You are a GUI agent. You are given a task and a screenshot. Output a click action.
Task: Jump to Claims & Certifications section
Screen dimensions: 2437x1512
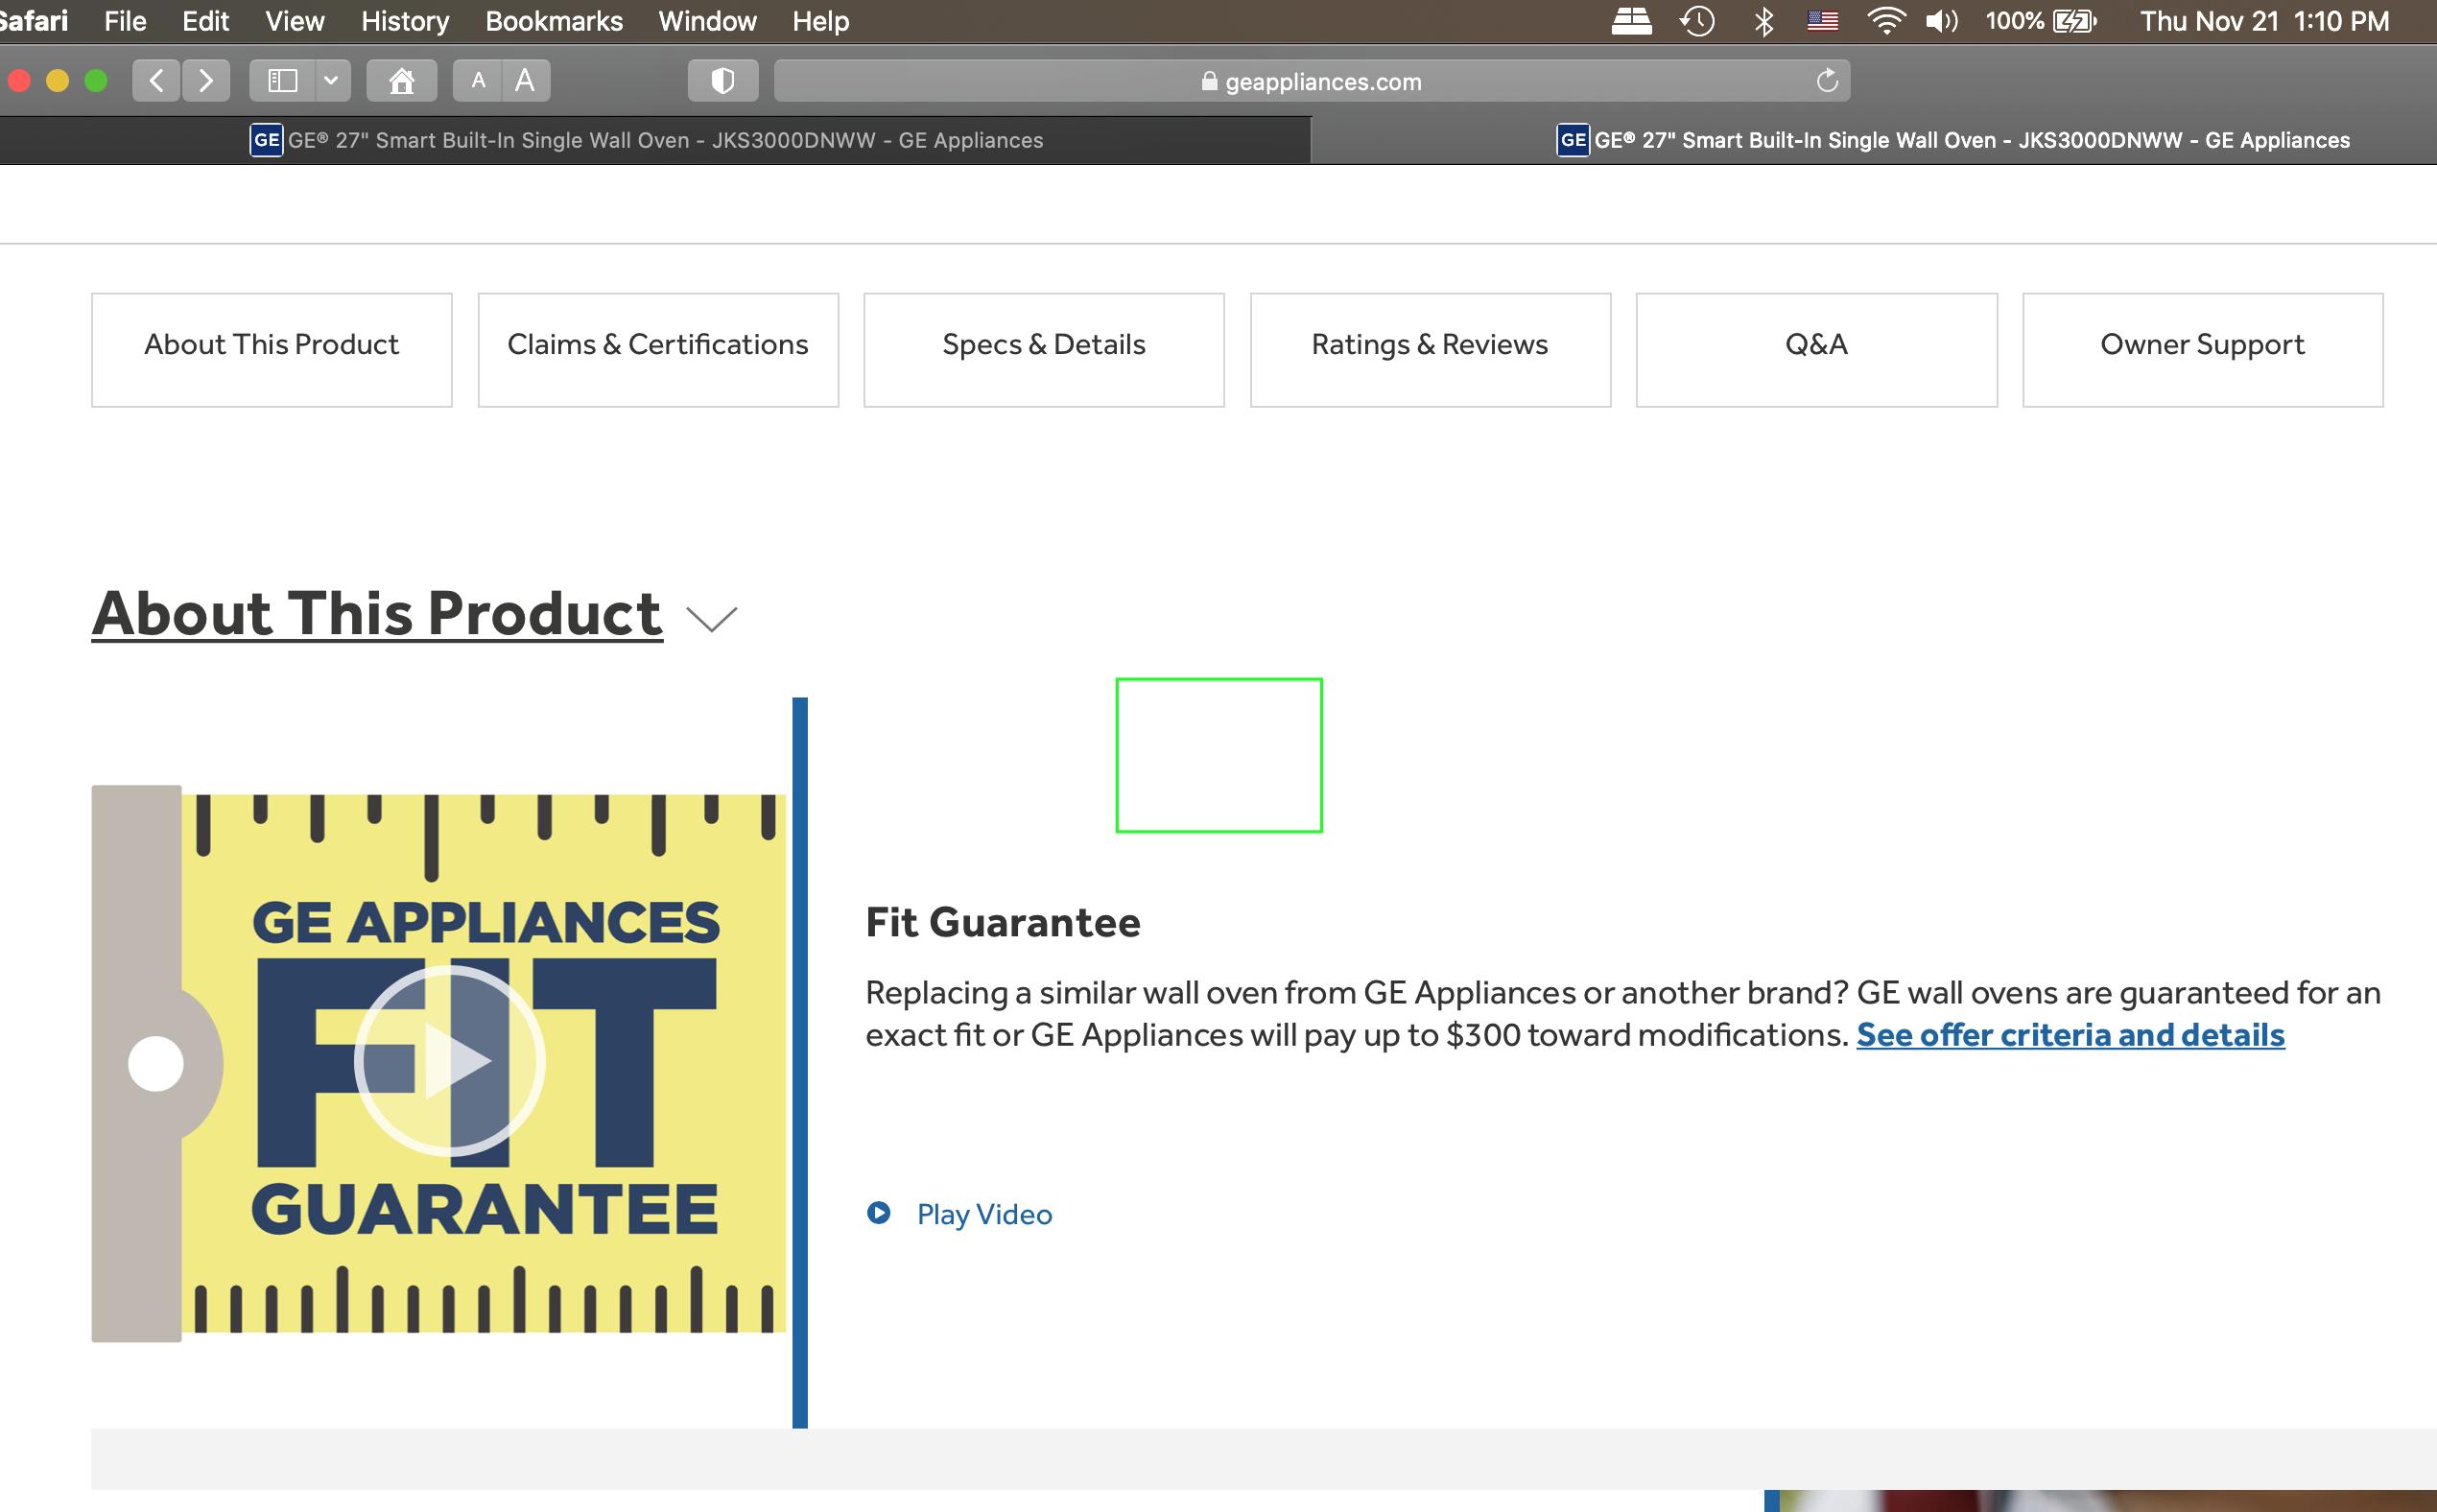[x=658, y=350]
